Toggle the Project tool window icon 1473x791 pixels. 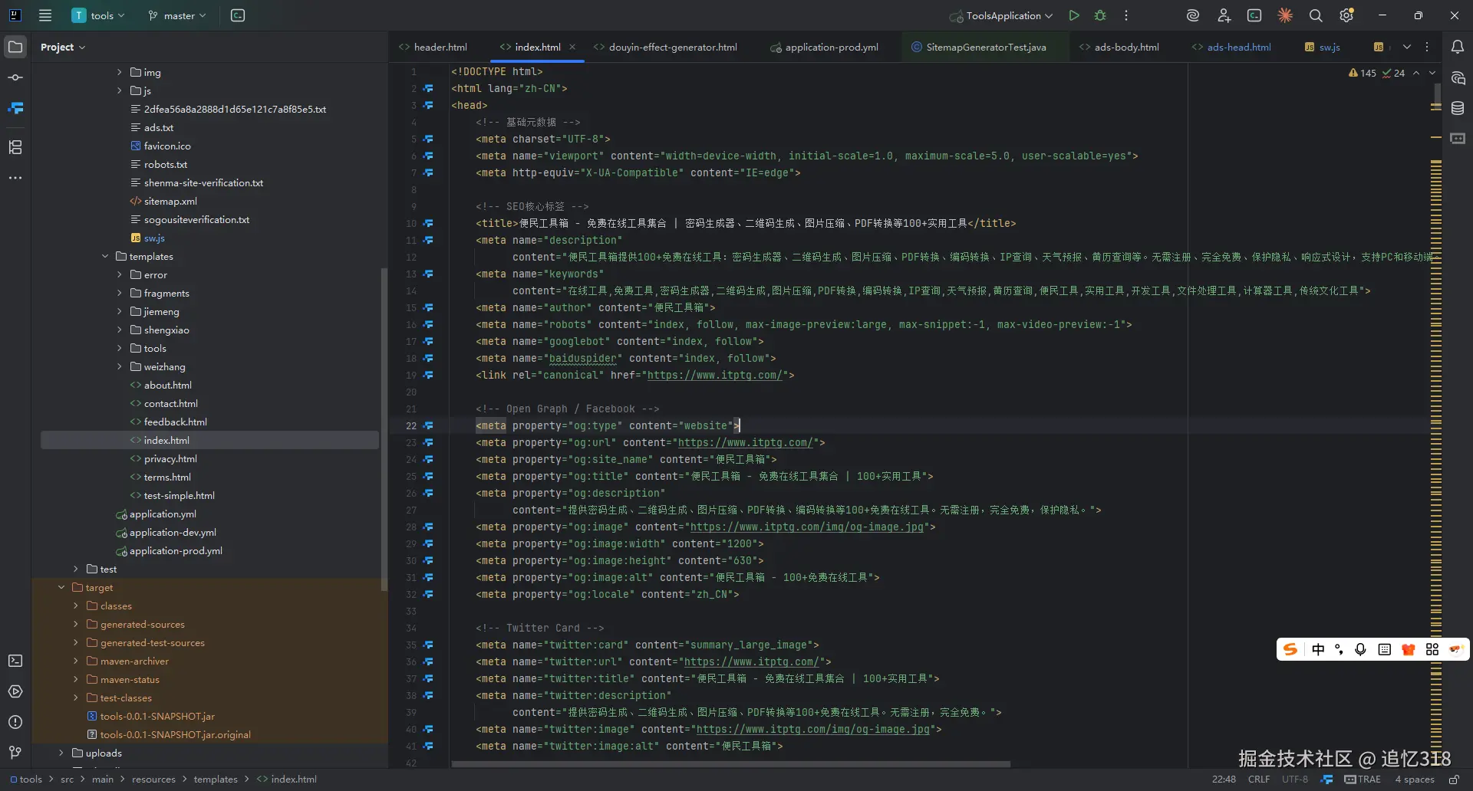(x=15, y=47)
